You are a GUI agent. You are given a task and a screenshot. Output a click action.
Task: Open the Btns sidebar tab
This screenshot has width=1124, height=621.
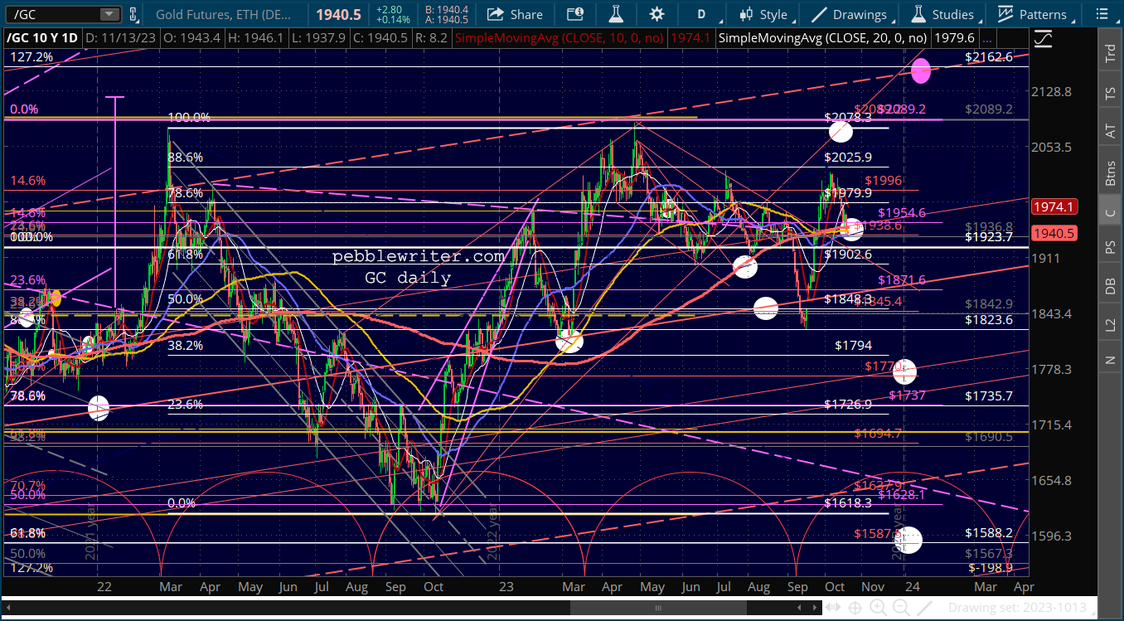[x=1110, y=172]
